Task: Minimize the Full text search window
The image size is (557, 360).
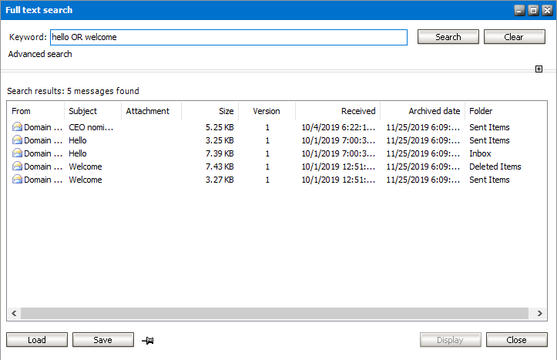Action: click(x=519, y=10)
